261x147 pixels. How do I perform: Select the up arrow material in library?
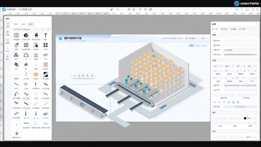pos(45,36)
